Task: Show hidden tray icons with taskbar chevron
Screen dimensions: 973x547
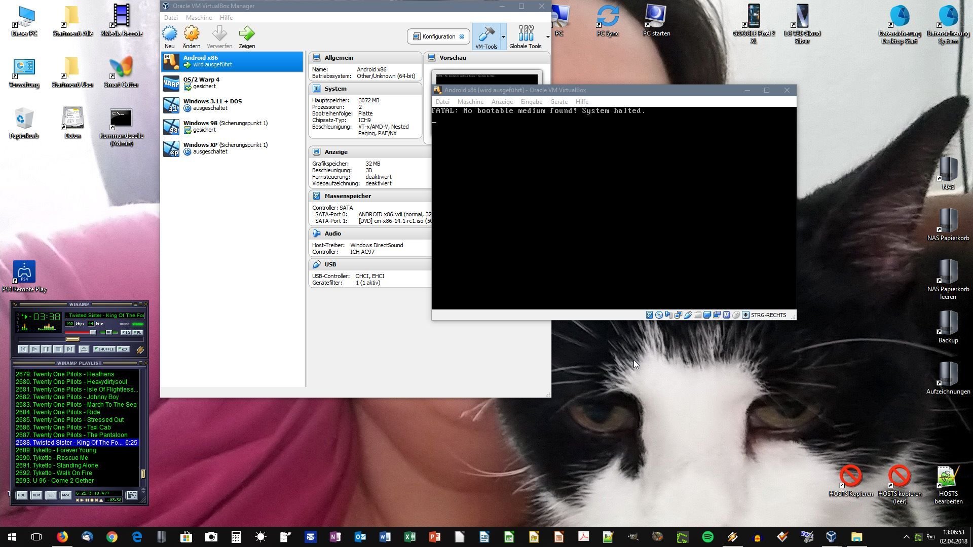Action: point(906,537)
